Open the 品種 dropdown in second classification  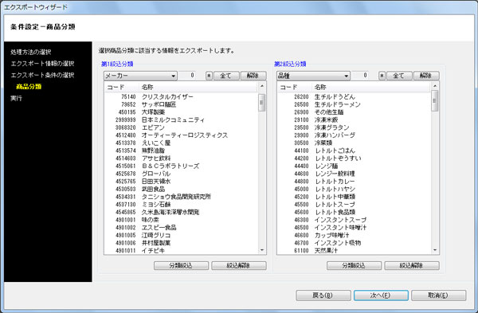tap(313, 76)
